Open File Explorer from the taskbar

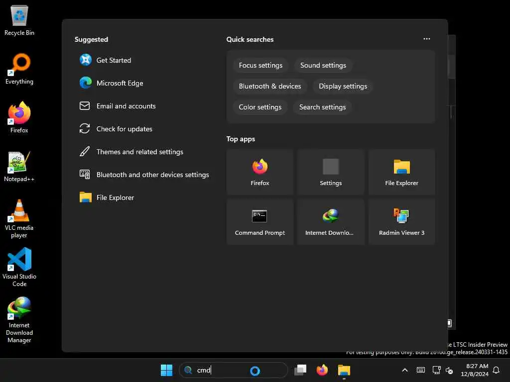point(344,370)
